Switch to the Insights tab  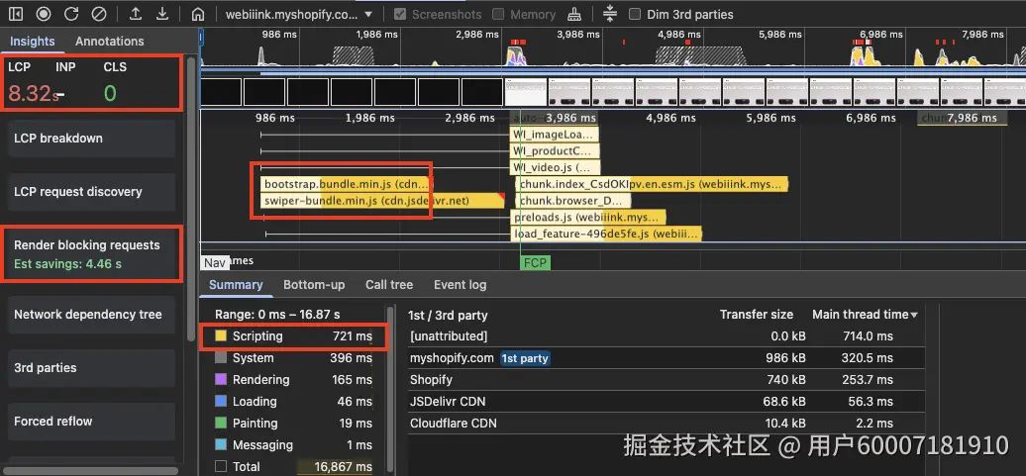(32, 42)
